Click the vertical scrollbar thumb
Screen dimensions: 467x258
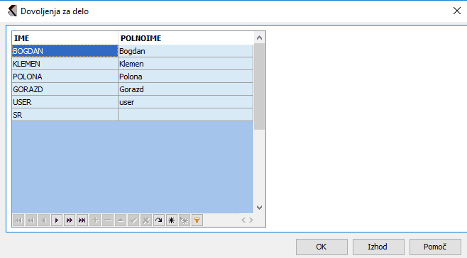pyautogui.click(x=260, y=86)
